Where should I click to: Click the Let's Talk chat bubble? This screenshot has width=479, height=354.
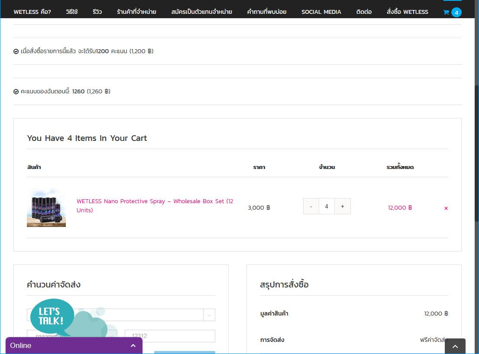[x=52, y=316]
